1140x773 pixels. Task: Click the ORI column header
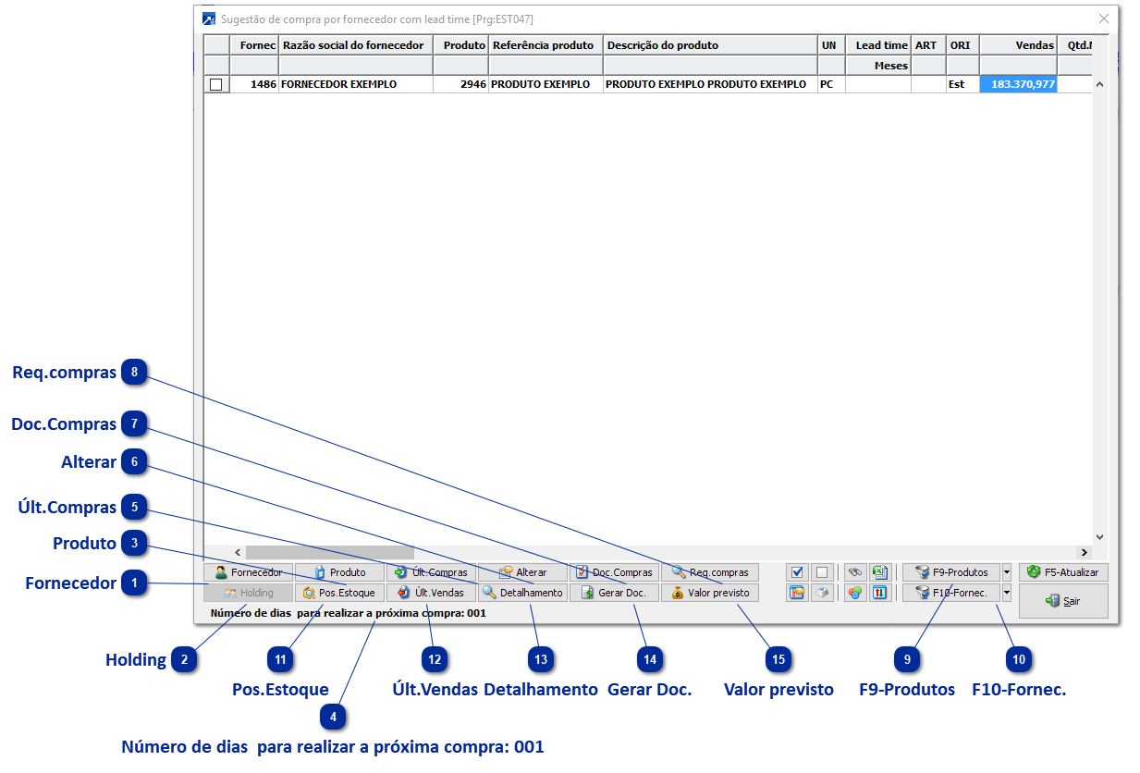962,45
